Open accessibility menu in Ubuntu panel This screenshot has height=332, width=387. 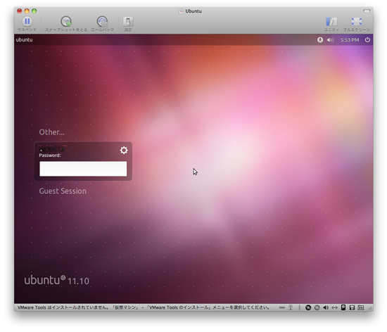pyautogui.click(x=320, y=39)
